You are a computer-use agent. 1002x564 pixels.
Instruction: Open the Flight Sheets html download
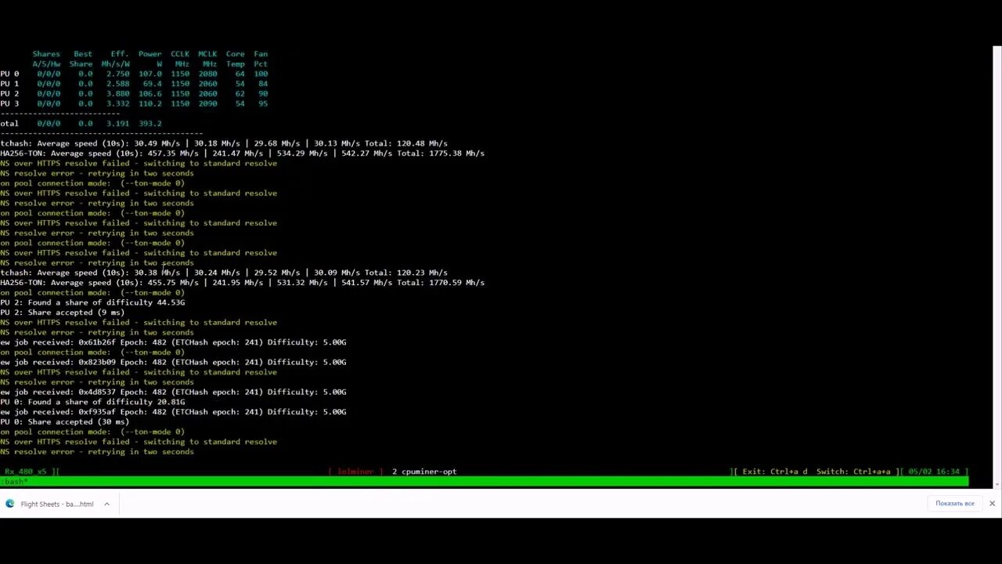tap(57, 504)
